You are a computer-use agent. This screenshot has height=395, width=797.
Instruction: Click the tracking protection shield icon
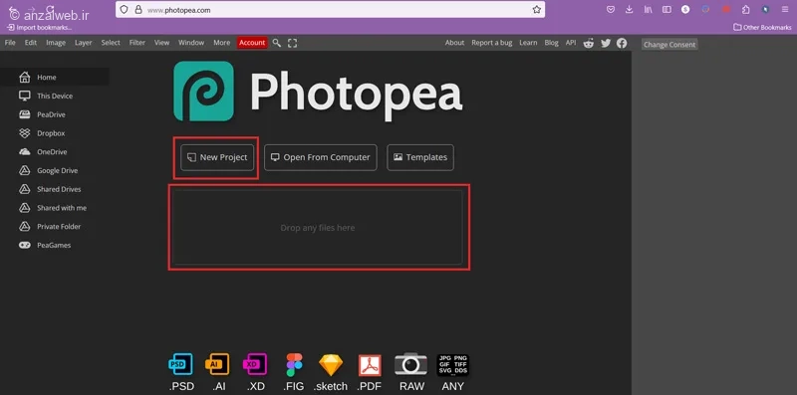[x=124, y=10]
